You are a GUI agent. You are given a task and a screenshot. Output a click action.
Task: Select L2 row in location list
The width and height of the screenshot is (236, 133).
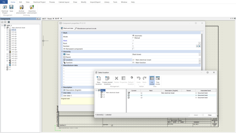(141, 95)
